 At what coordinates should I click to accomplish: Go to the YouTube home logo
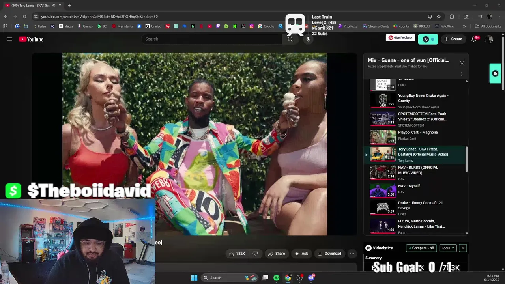[x=31, y=39]
